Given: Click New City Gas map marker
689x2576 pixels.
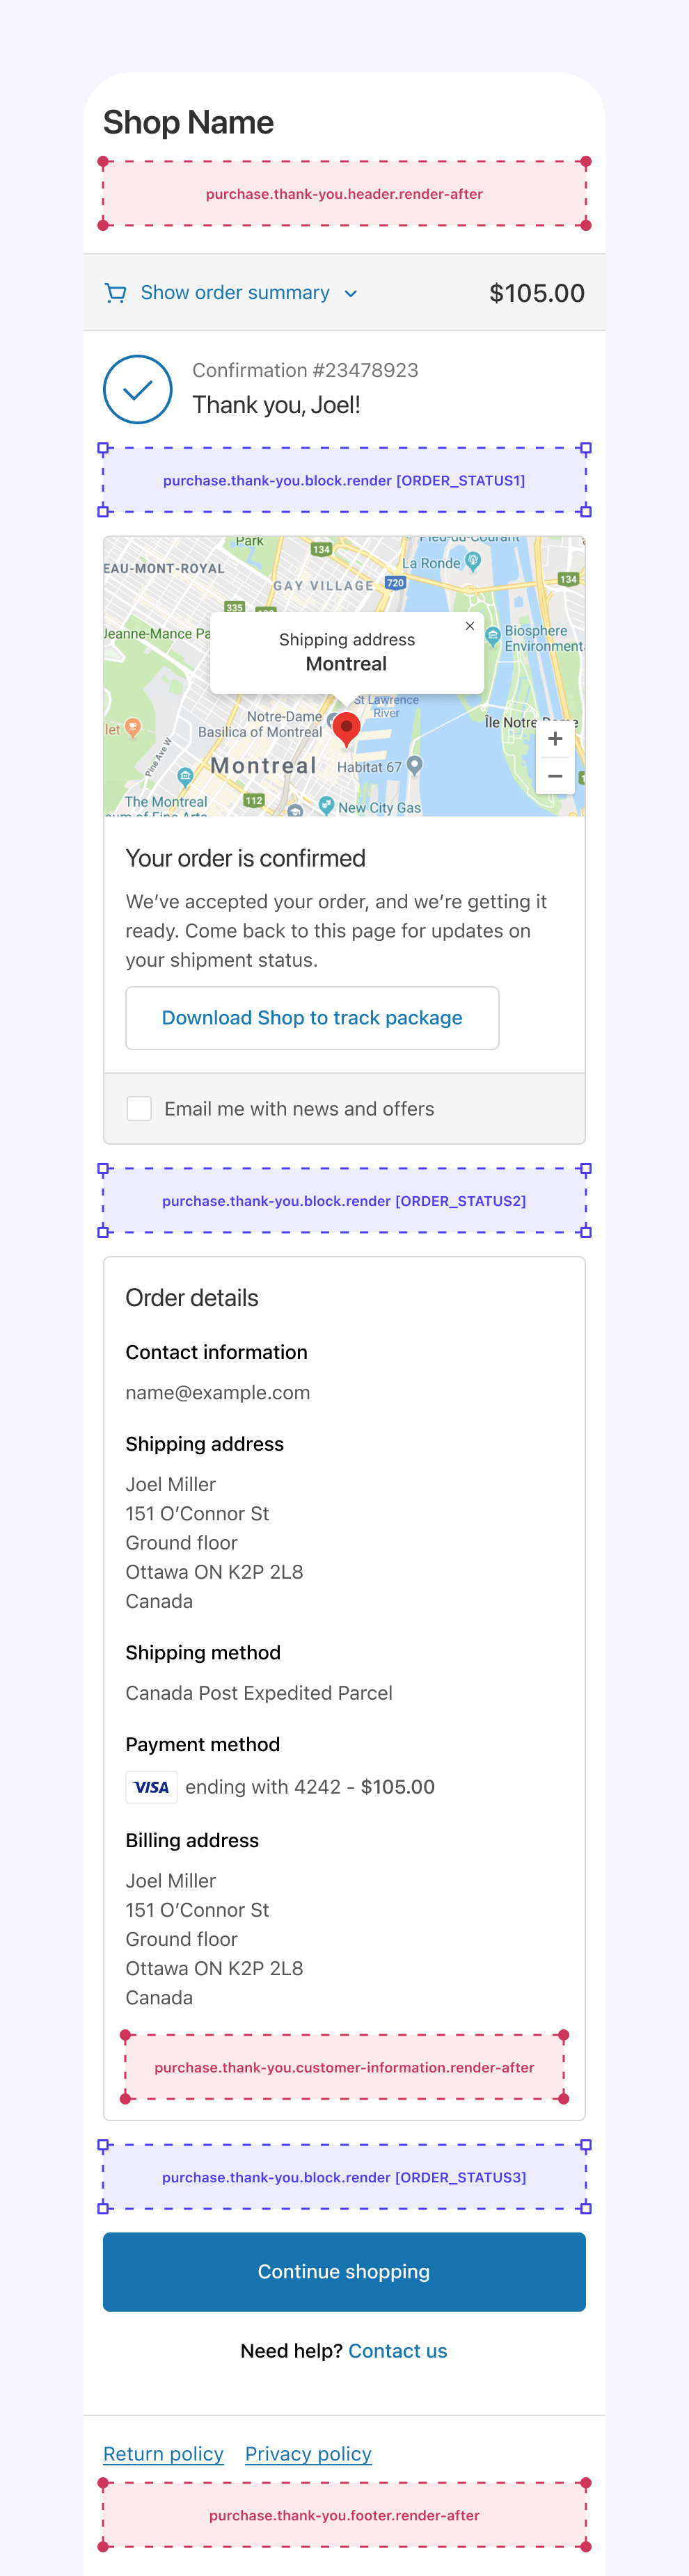Looking at the screenshot, I should point(327,805).
